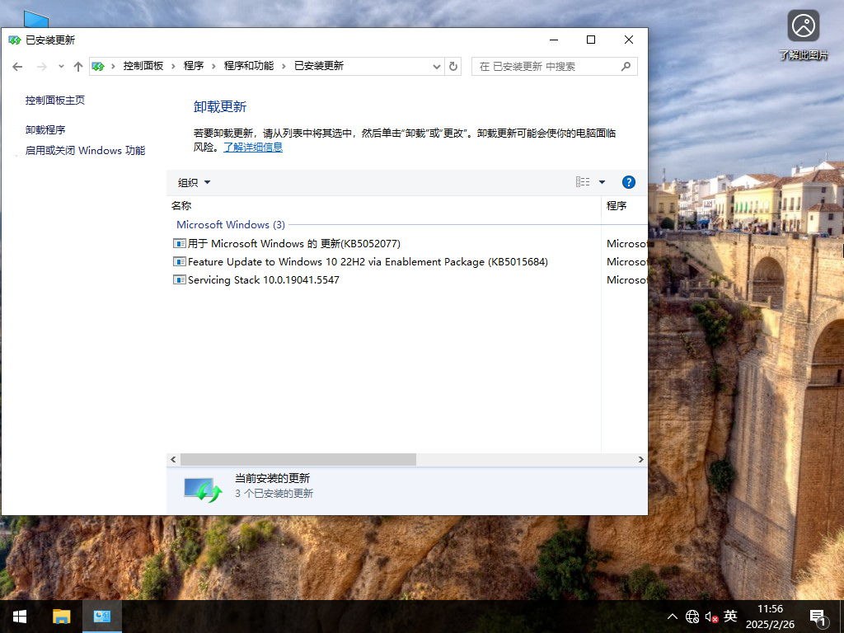Screen dimensions: 844x633
Task: Open File Explorer from the taskbar
Action: coord(61,616)
